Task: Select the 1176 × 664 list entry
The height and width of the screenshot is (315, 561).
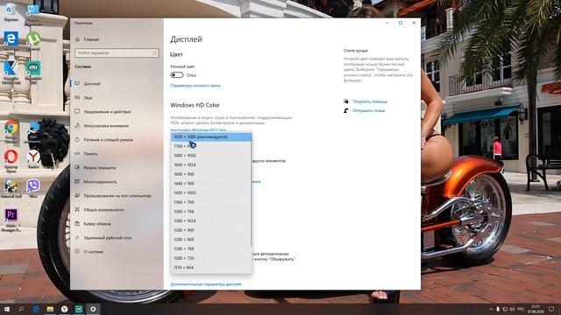Action: coord(211,268)
